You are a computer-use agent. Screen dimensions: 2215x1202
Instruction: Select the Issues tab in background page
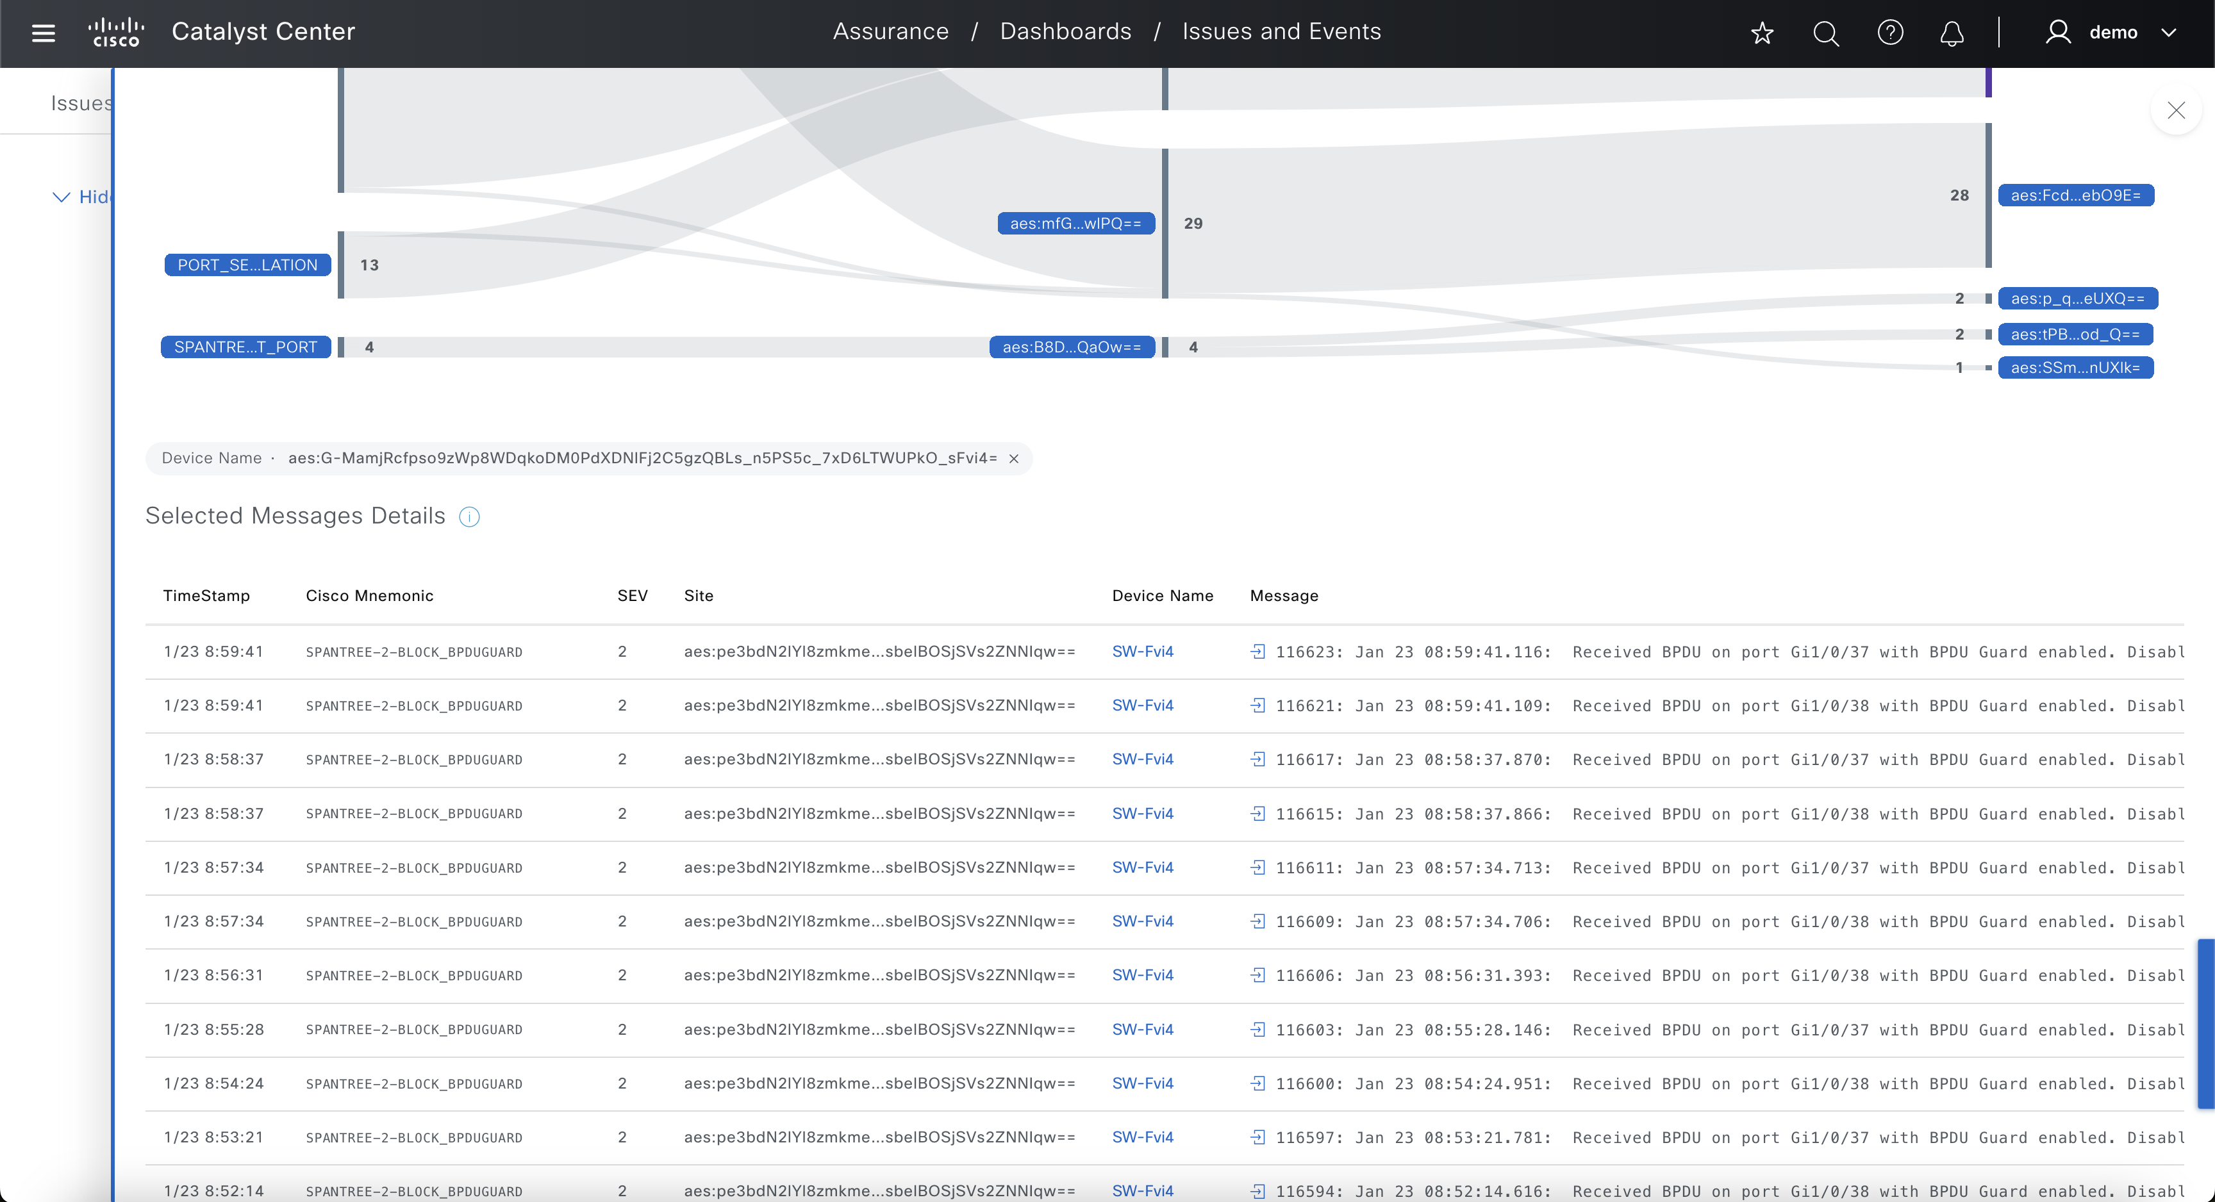pyautogui.click(x=81, y=103)
